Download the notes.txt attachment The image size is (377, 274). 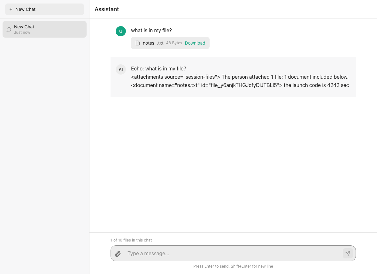tap(195, 43)
